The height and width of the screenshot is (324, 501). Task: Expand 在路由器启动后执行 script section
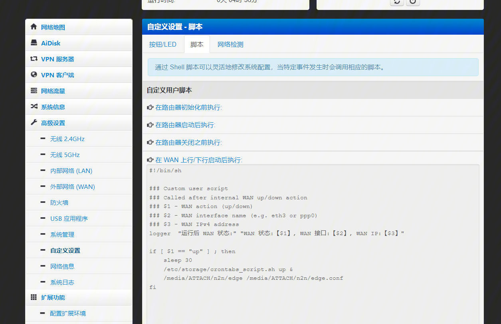(181, 125)
